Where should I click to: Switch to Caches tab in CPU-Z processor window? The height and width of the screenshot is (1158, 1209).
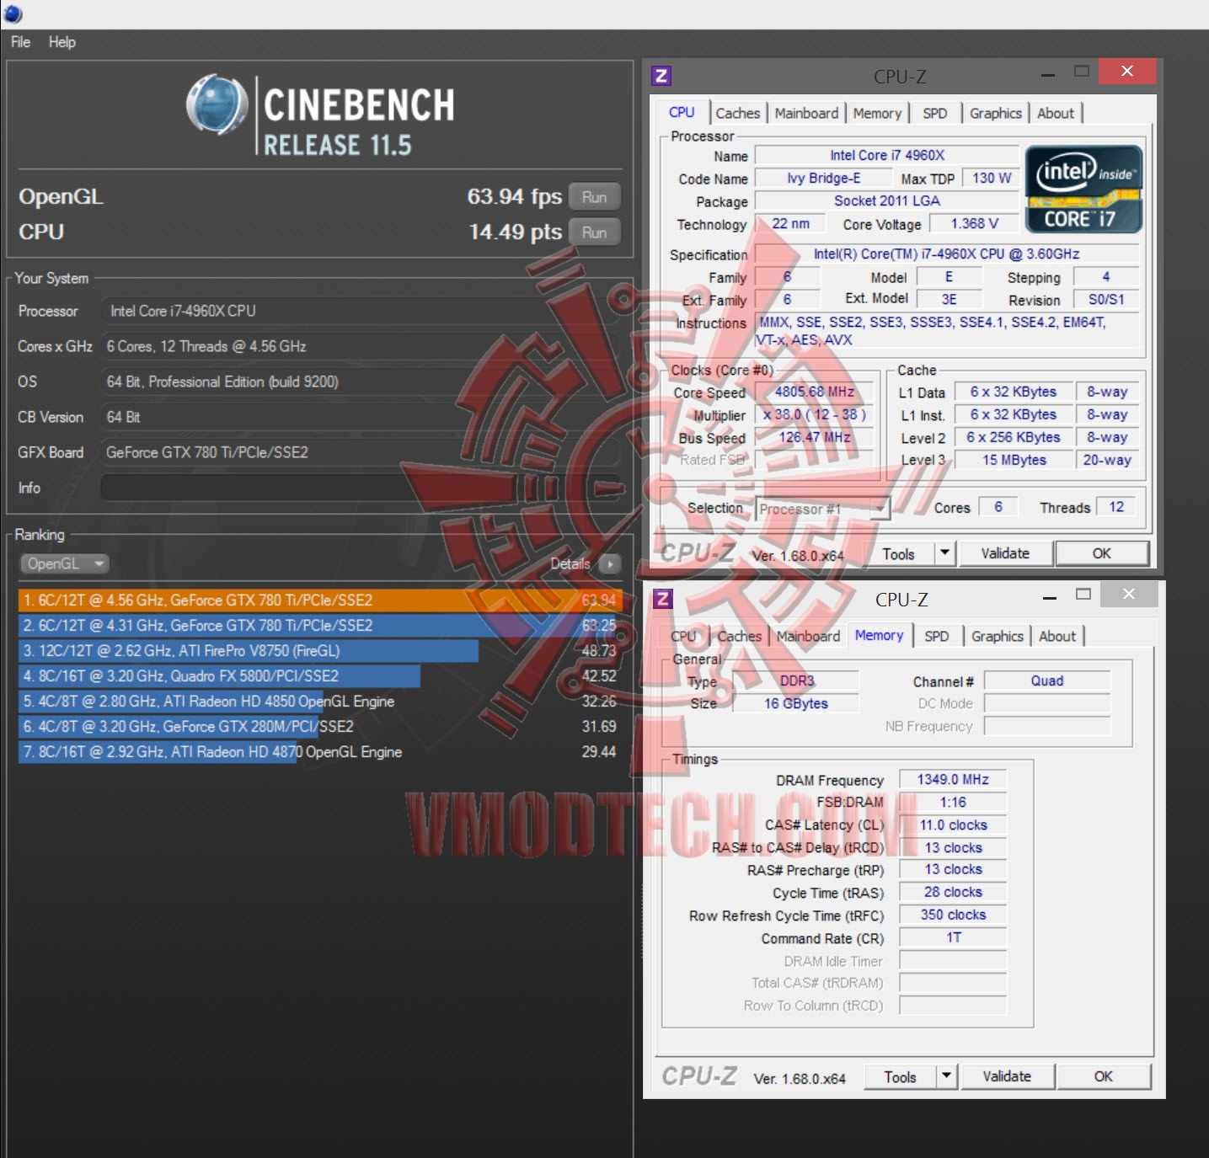click(738, 113)
